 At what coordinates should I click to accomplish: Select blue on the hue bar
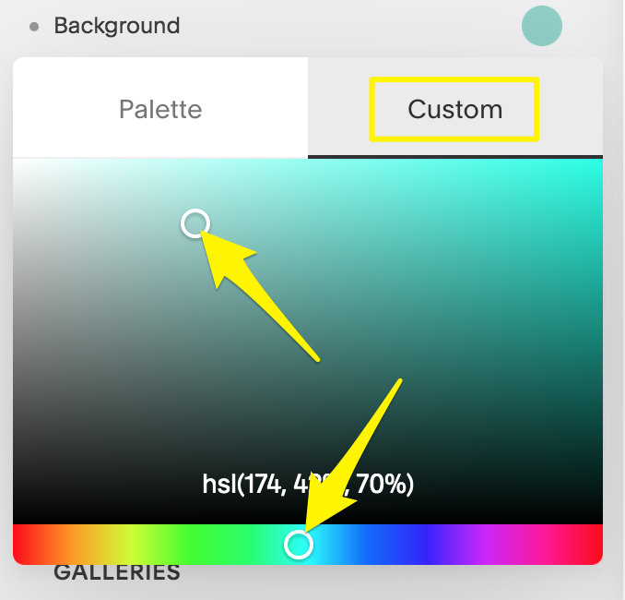[x=406, y=545]
